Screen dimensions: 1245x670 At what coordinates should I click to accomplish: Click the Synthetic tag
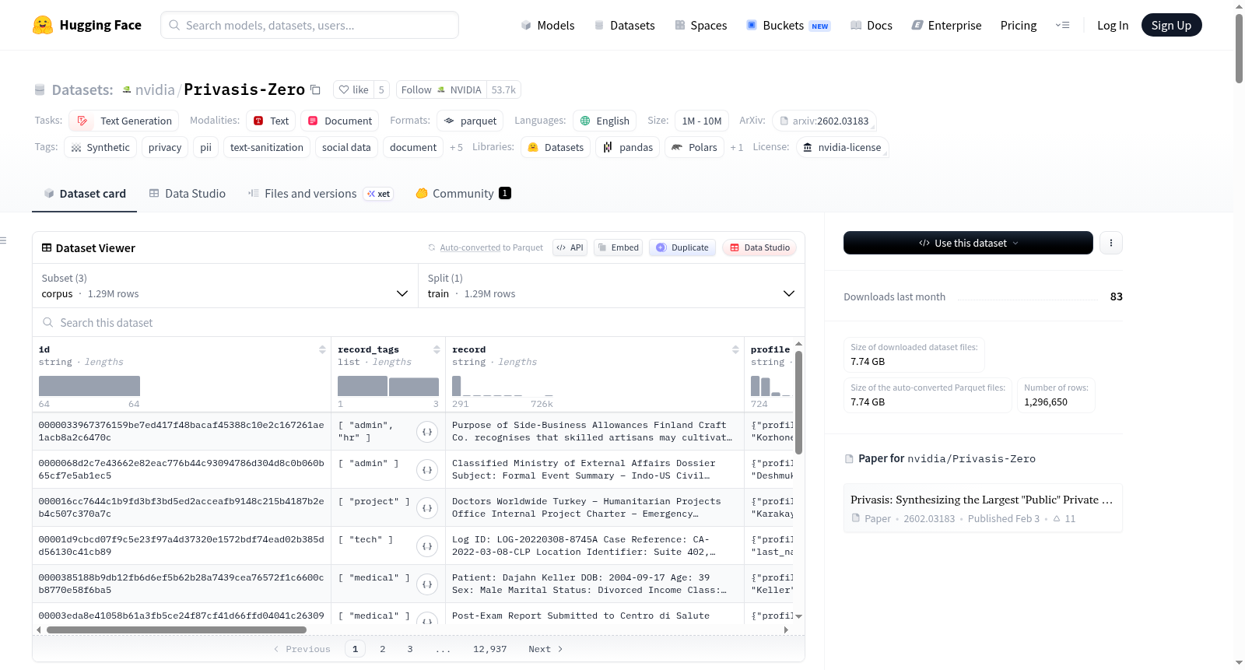pyautogui.click(x=100, y=147)
